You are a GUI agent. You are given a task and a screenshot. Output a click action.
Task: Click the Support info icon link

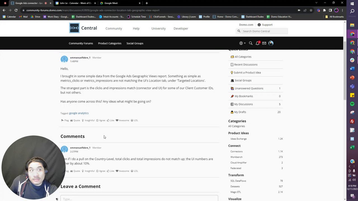coord(265,25)
